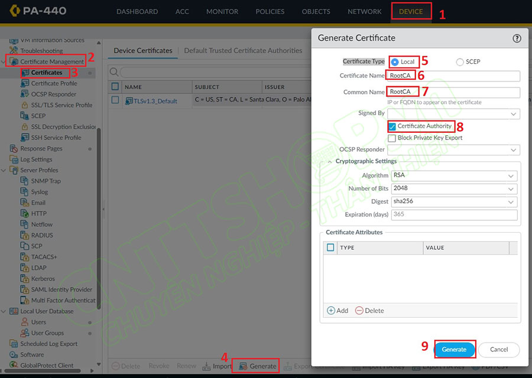532x378 pixels.
Task: Click the PA-440 logo icon
Action: [15, 11]
